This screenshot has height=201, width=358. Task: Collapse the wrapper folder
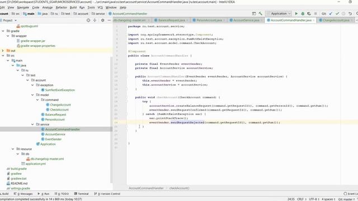point(8,36)
